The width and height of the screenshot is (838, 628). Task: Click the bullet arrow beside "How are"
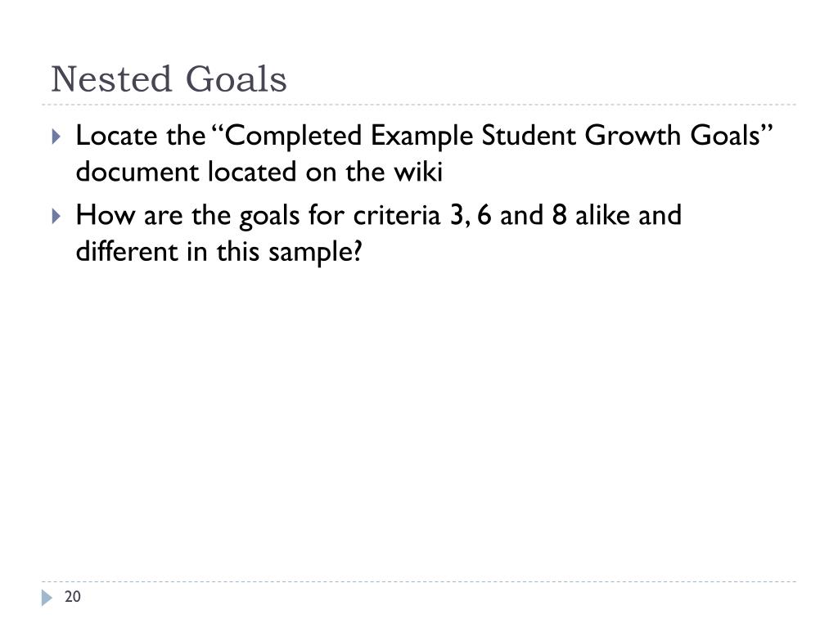(56, 216)
